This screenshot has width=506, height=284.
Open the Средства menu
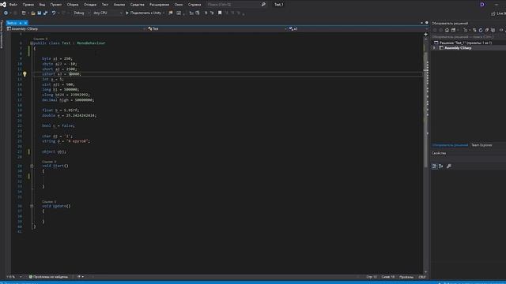137,5
